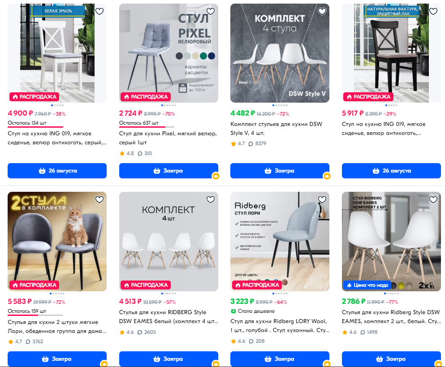The image size is (445, 367).
Task: Open the Pixel chair product image
Action: coord(168,53)
